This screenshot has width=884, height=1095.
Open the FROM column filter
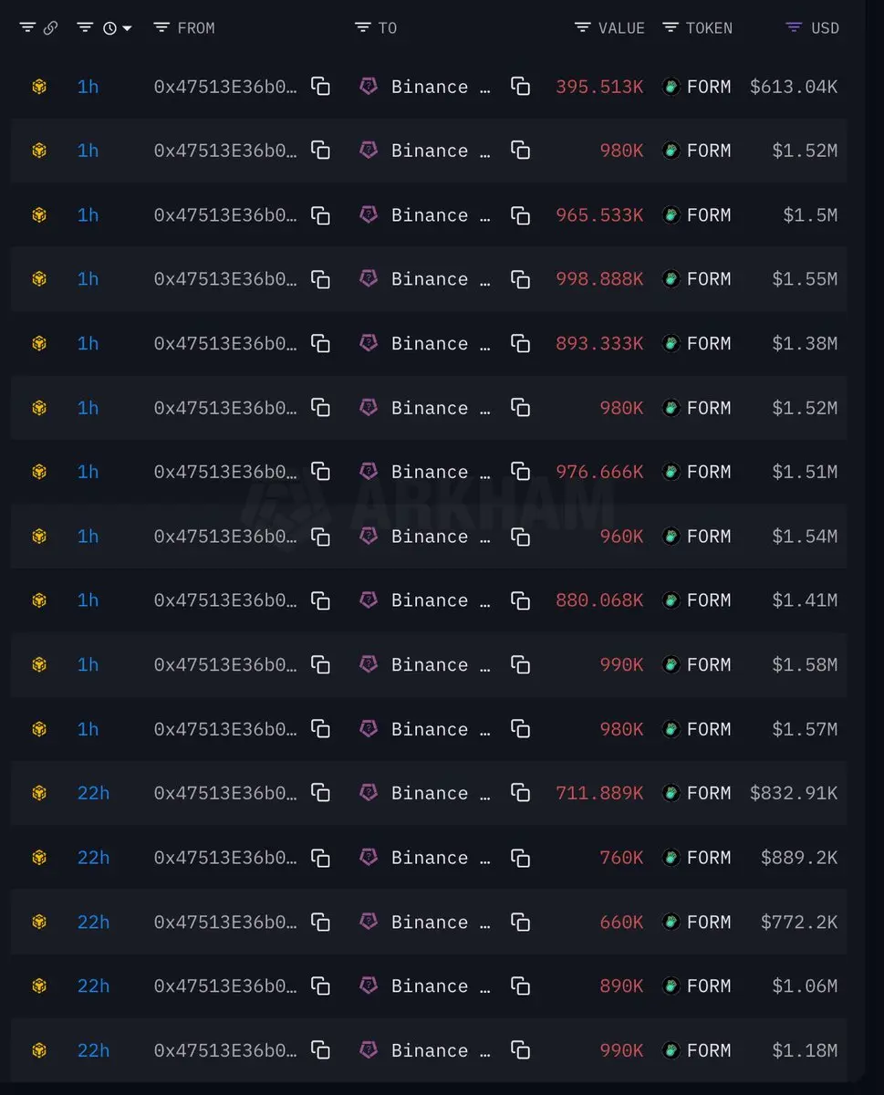coord(161,28)
